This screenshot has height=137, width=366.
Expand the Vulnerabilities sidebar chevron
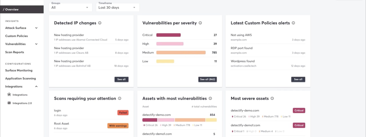[36, 44]
